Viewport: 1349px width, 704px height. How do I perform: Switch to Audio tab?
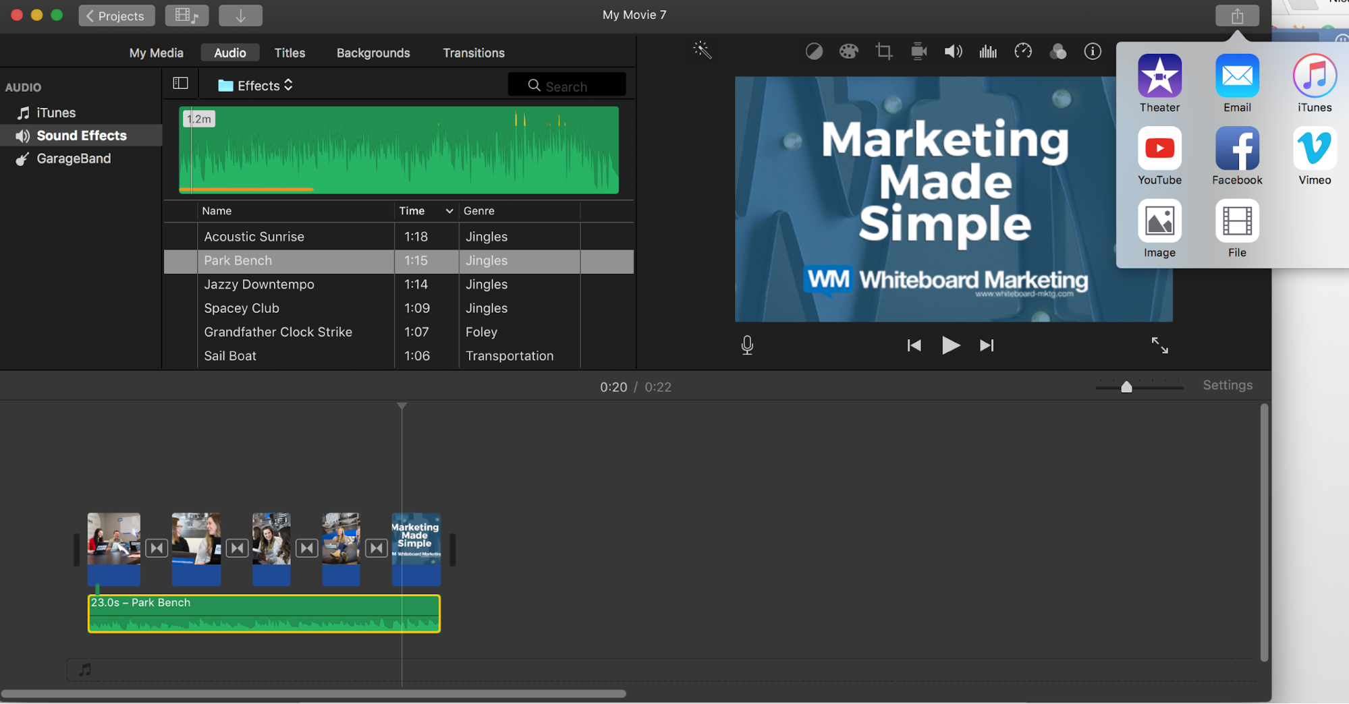pyautogui.click(x=230, y=53)
